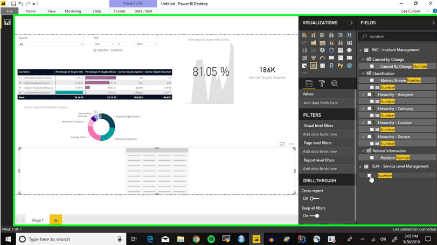Click the Save icon in title bar
437x245 pixels.
coord(13,4)
